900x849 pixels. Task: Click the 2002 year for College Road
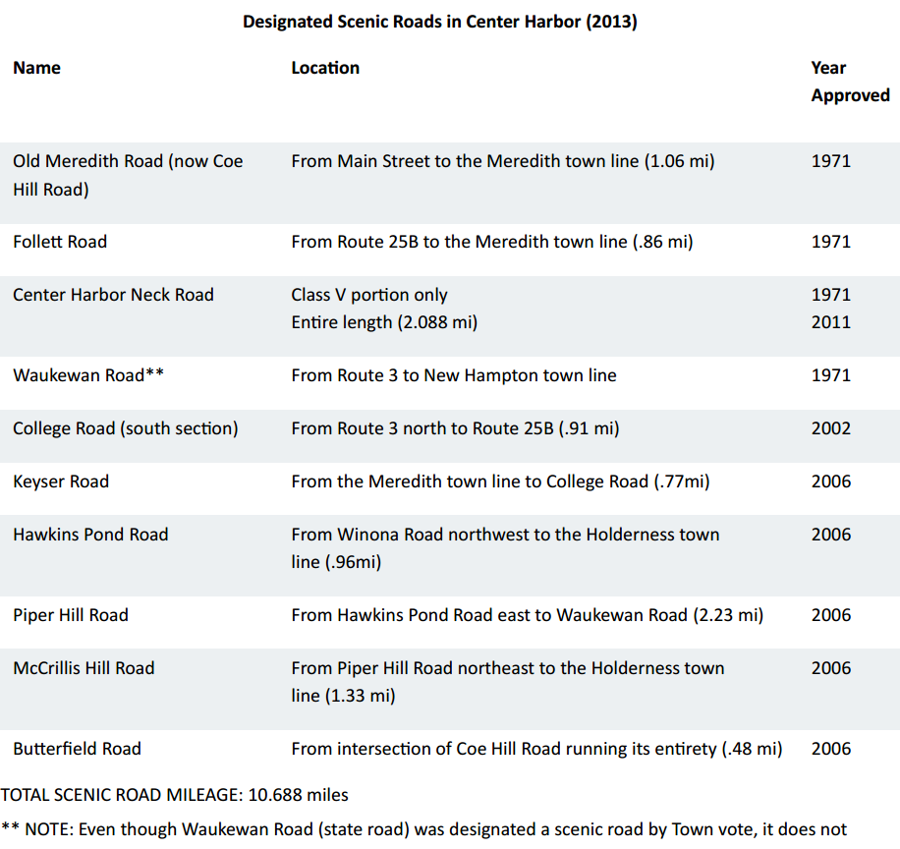point(831,428)
